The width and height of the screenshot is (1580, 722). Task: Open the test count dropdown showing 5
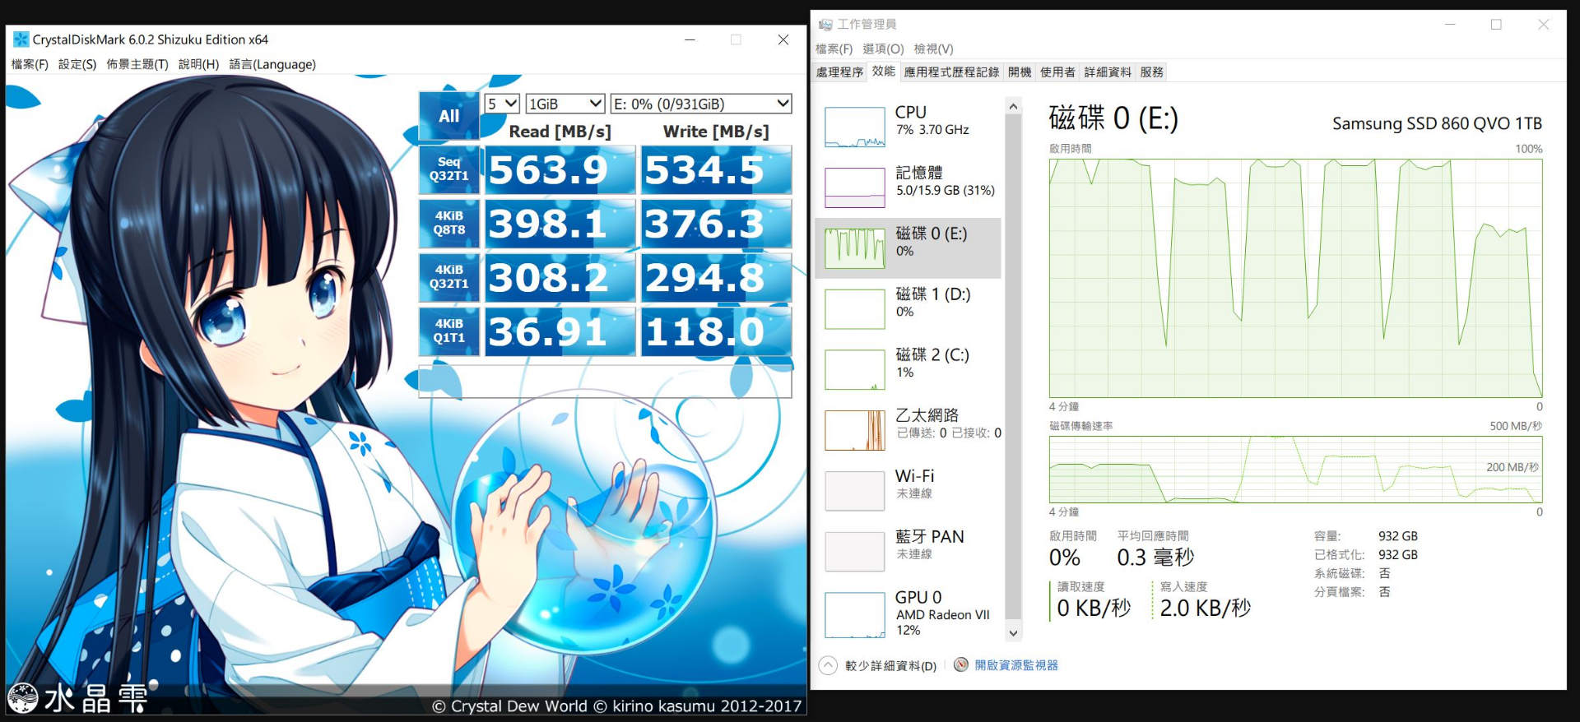[x=502, y=104]
